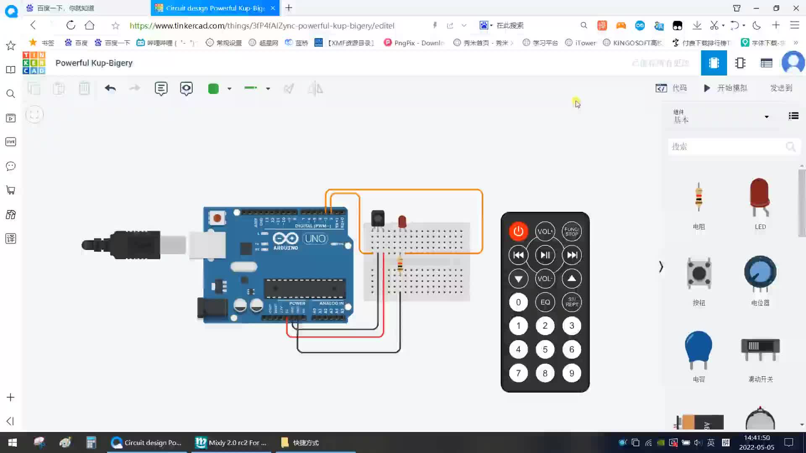Bookmark page with the star icon

point(115,26)
